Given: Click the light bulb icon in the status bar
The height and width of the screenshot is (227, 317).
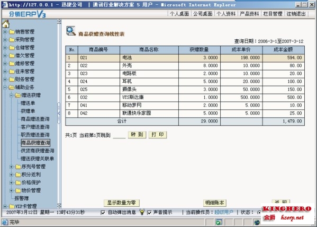Looking at the screenshot, I should pos(142,212).
